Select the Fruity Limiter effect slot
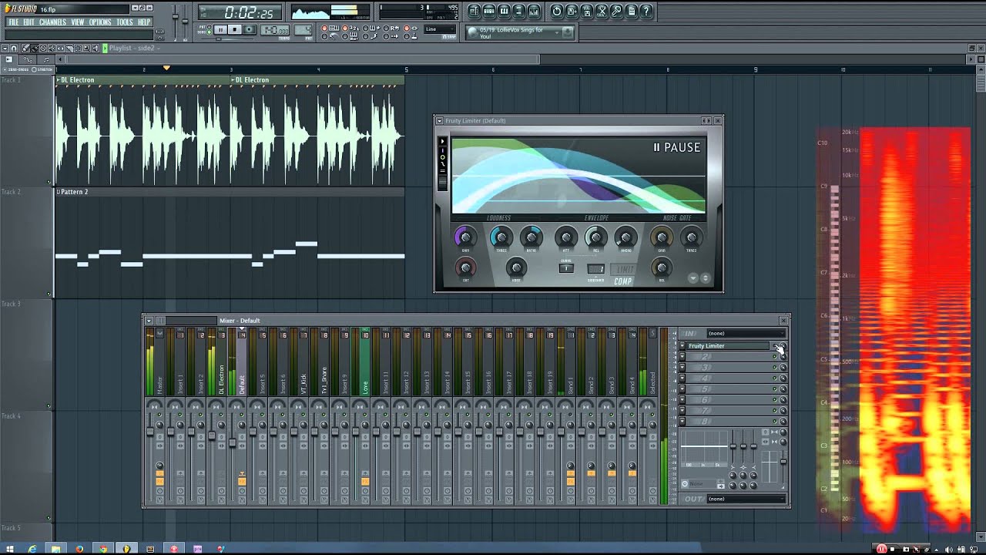Screen dimensions: 986x555 click(x=728, y=346)
